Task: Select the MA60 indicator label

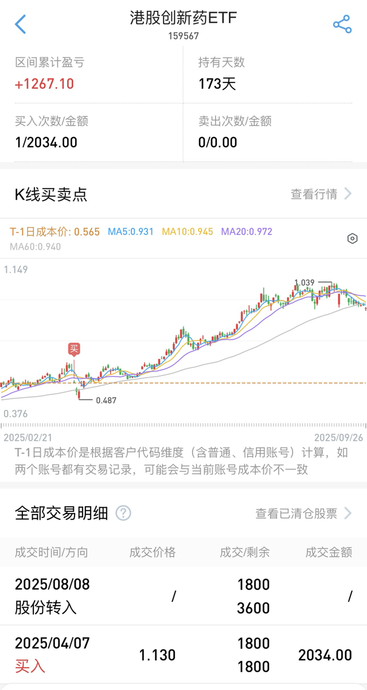Action: 35,247
